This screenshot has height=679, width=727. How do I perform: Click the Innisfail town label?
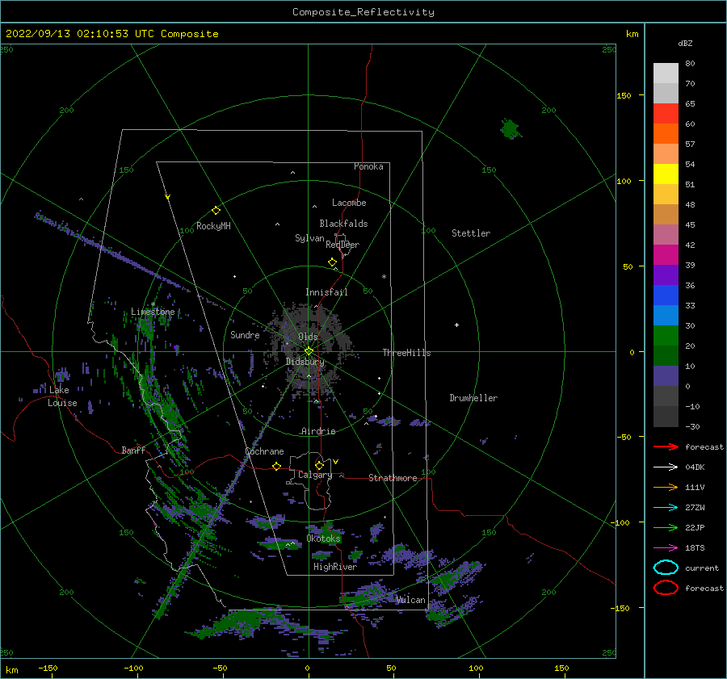coord(326,292)
